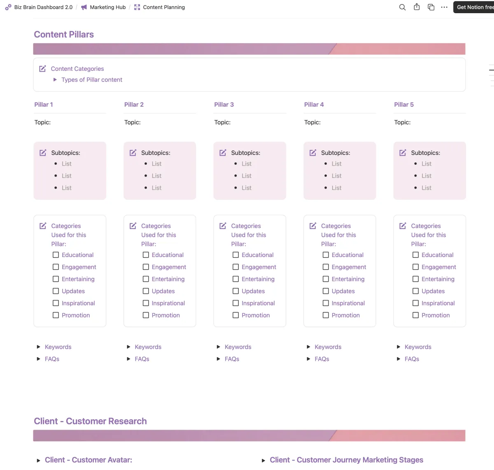This screenshot has height=470, width=494.
Task: Click the Pillar 5 Categories edit icon
Action: pos(403,226)
